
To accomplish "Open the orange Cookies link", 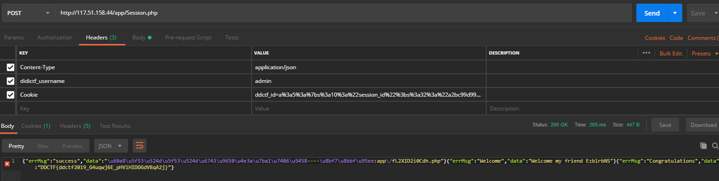I will point(655,38).
